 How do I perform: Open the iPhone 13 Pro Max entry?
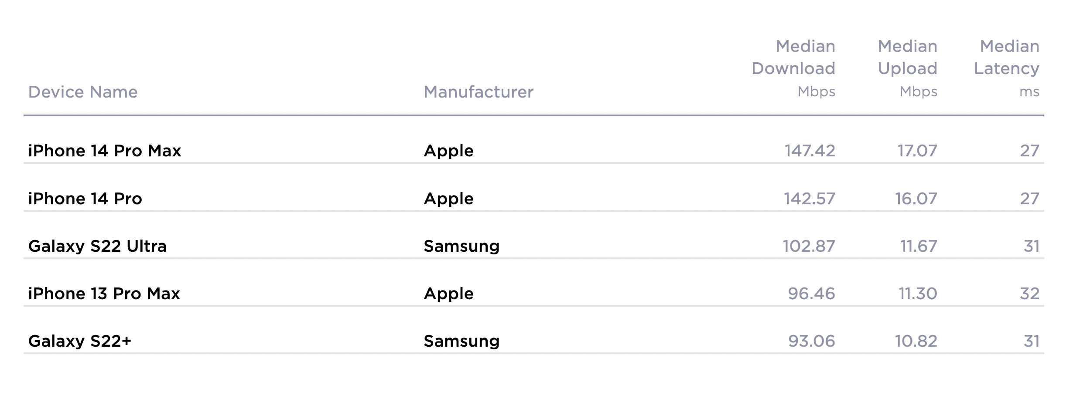104,294
